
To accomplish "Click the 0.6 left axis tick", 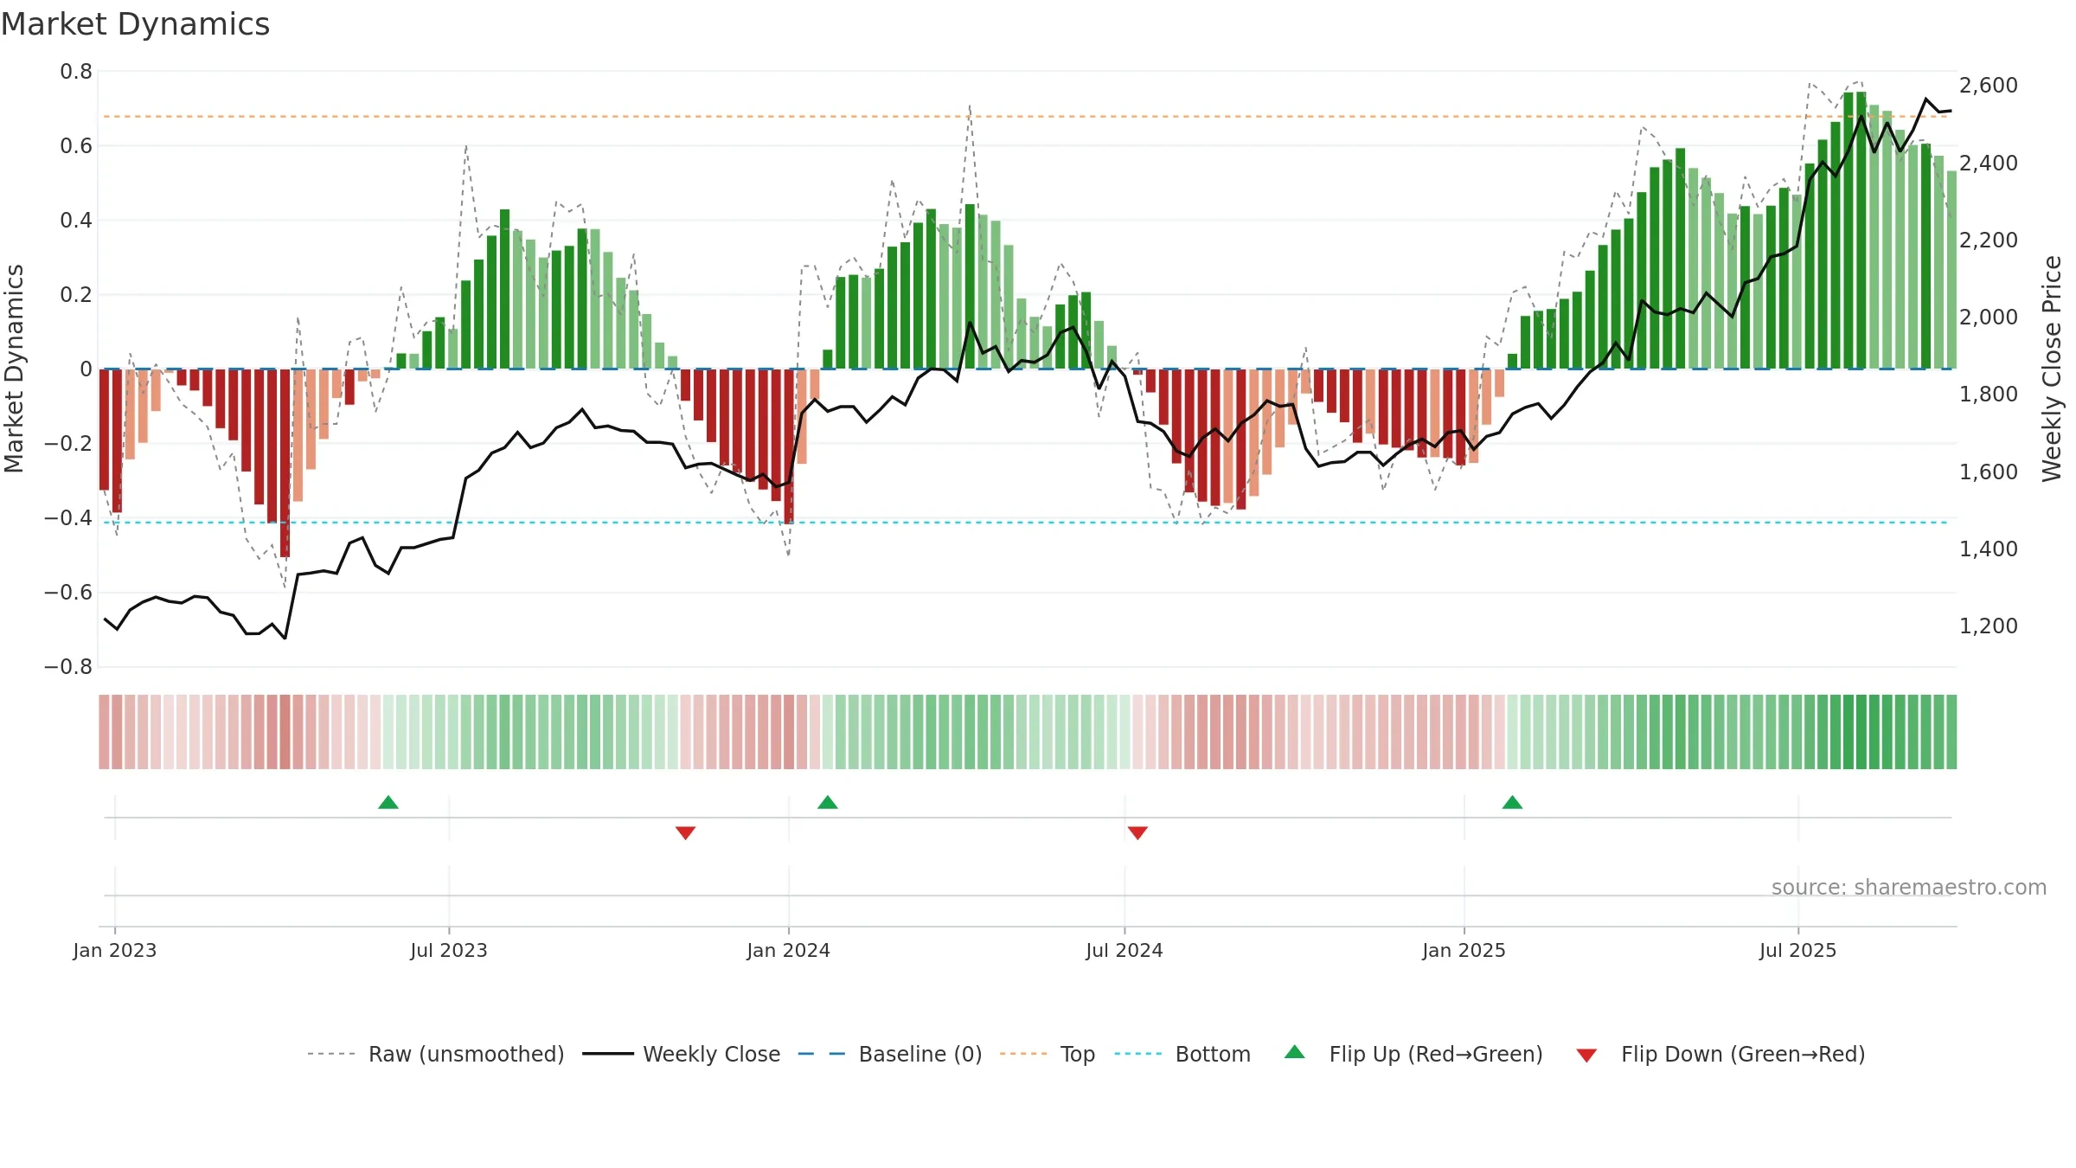I will pyautogui.click(x=76, y=146).
